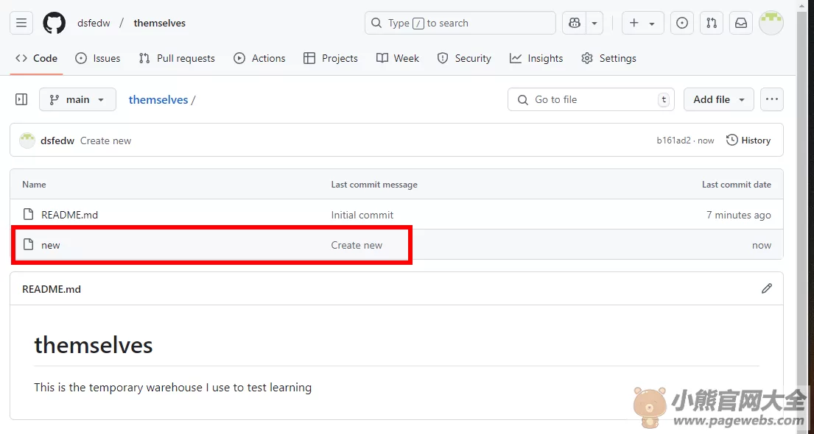This screenshot has width=814, height=434.
Task: Open the issues circle icon in header
Action: coord(682,23)
